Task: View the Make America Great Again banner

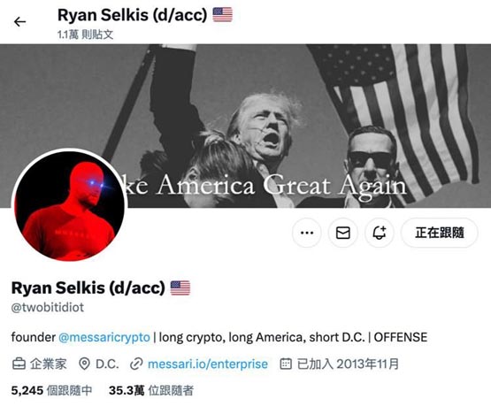Action: point(246,126)
